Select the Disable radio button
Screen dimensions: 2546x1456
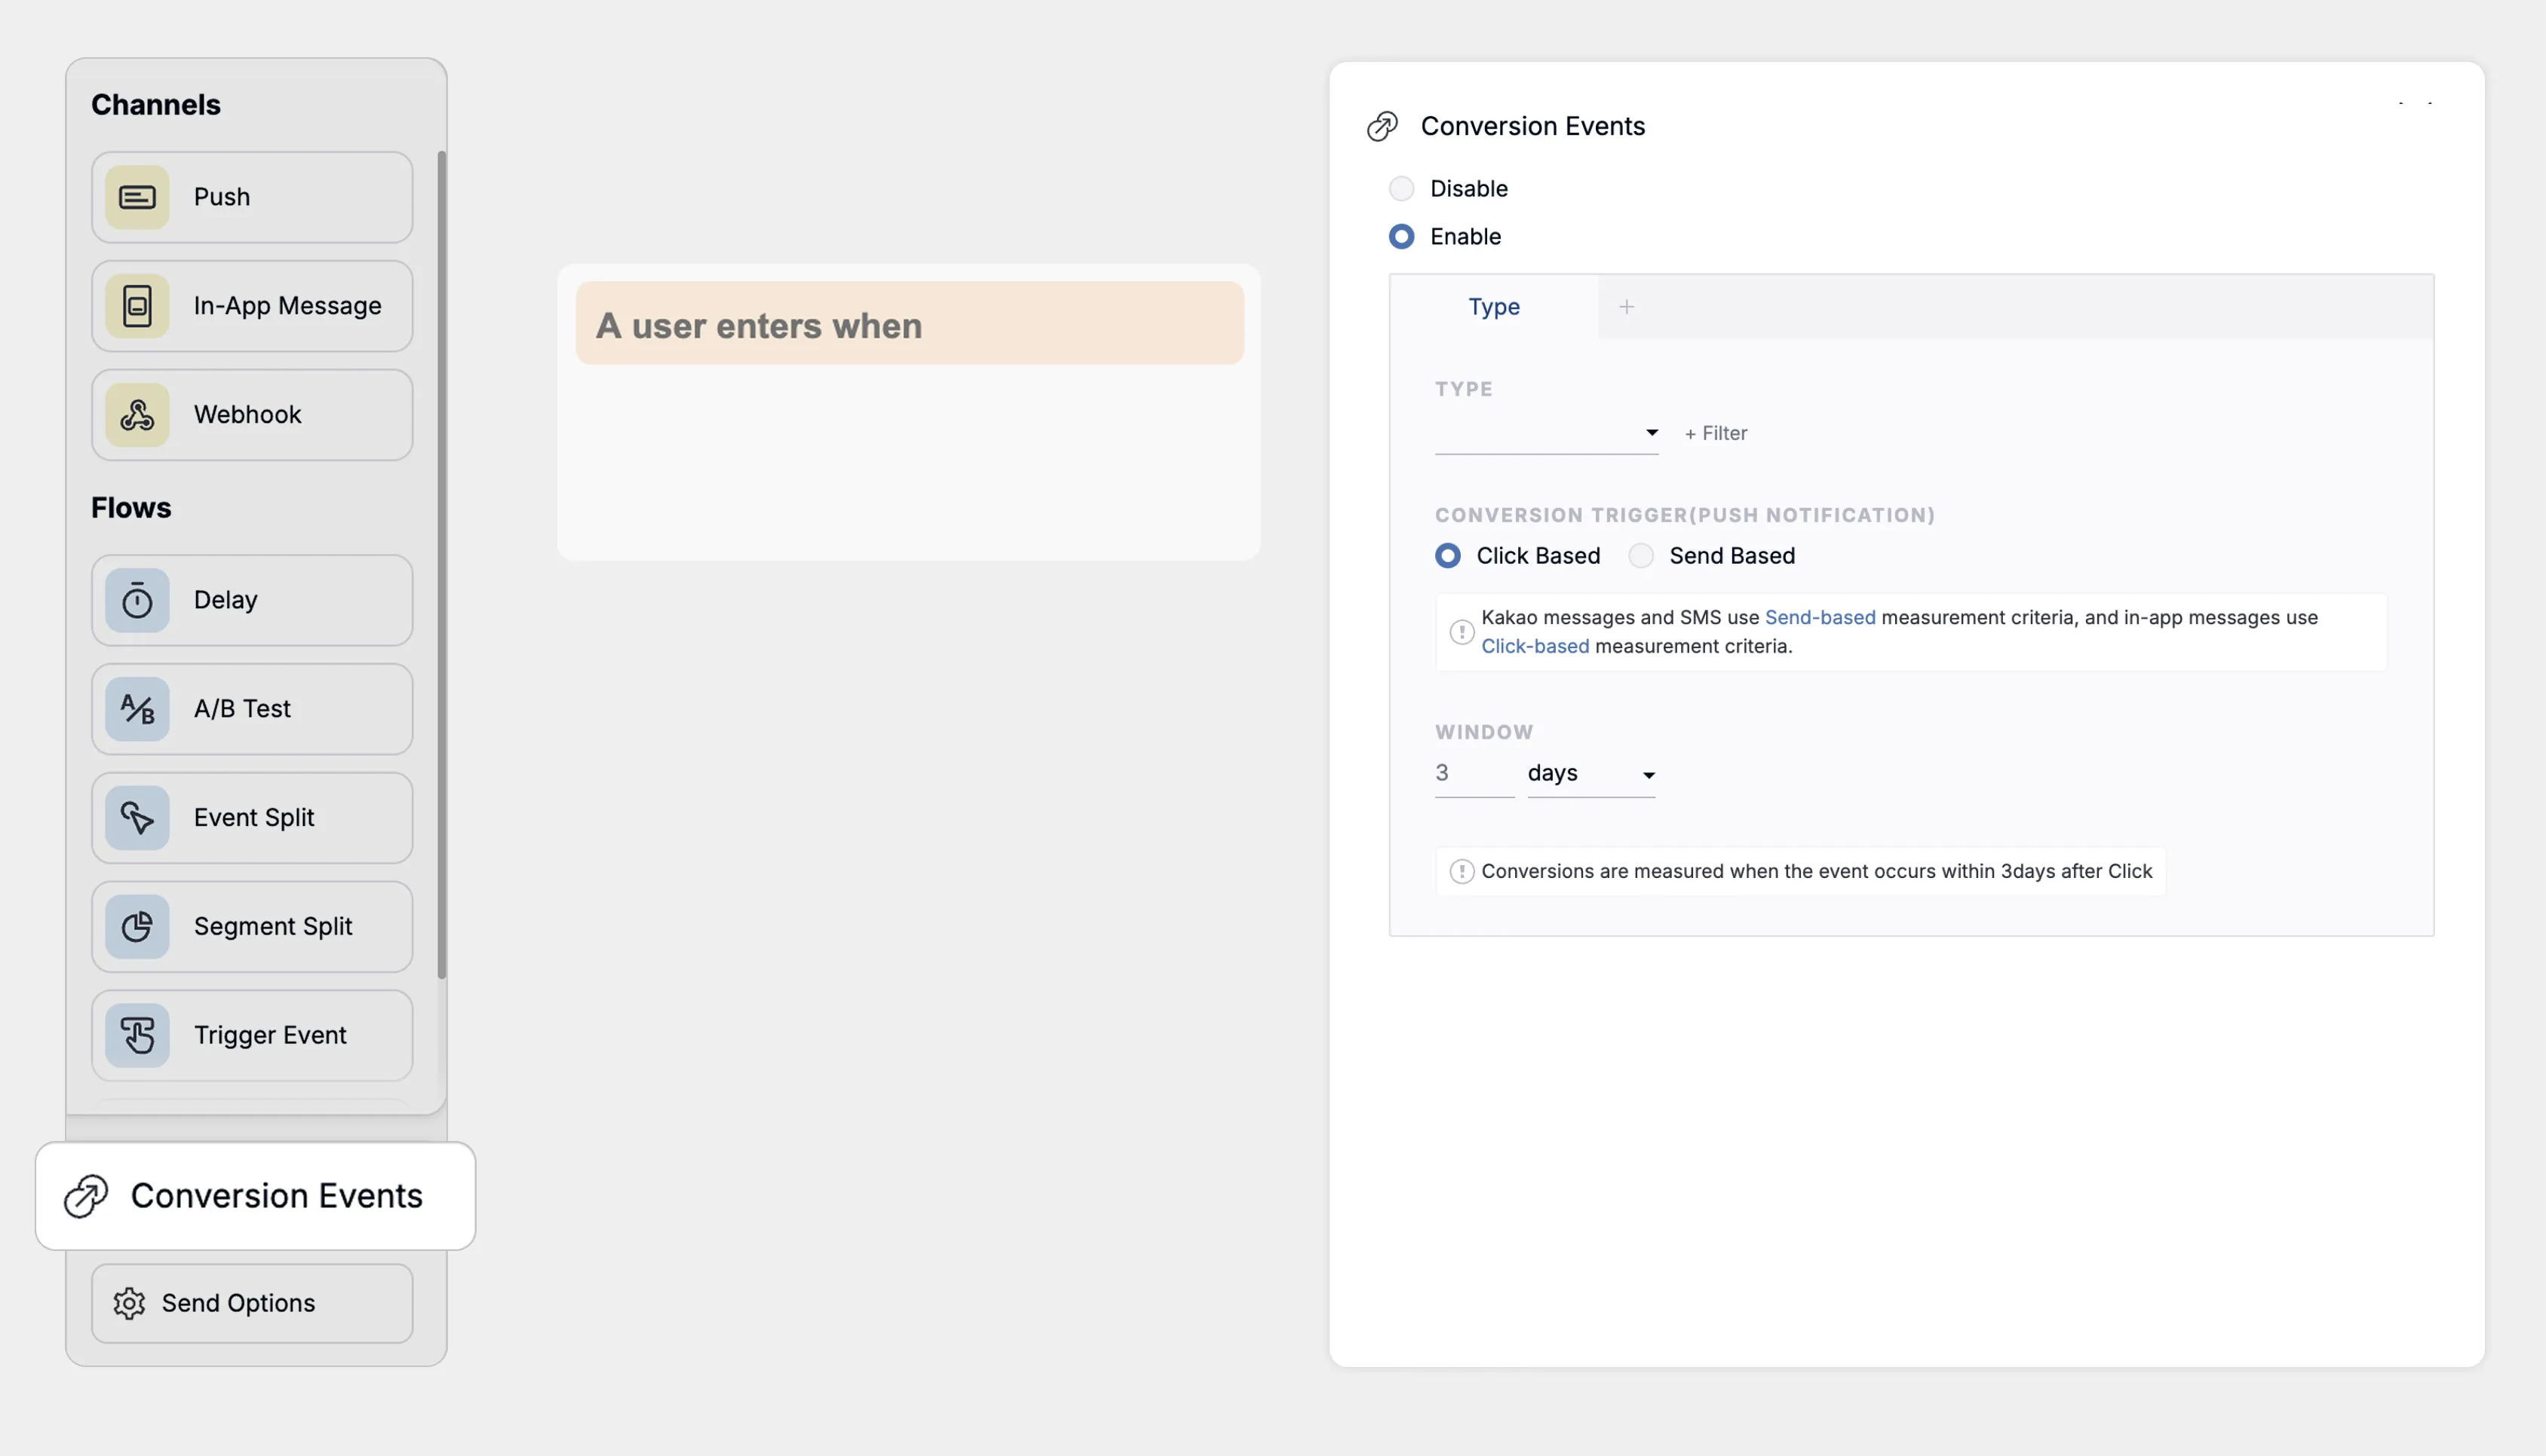coord(1401,188)
